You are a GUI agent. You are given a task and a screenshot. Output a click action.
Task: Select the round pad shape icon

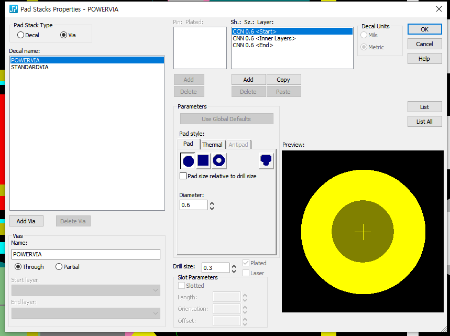[x=188, y=161]
